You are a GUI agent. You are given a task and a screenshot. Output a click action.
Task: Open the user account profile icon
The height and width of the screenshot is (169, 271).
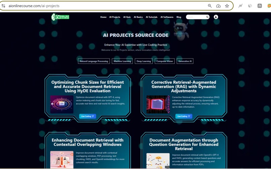pyautogui.click(x=216, y=17)
